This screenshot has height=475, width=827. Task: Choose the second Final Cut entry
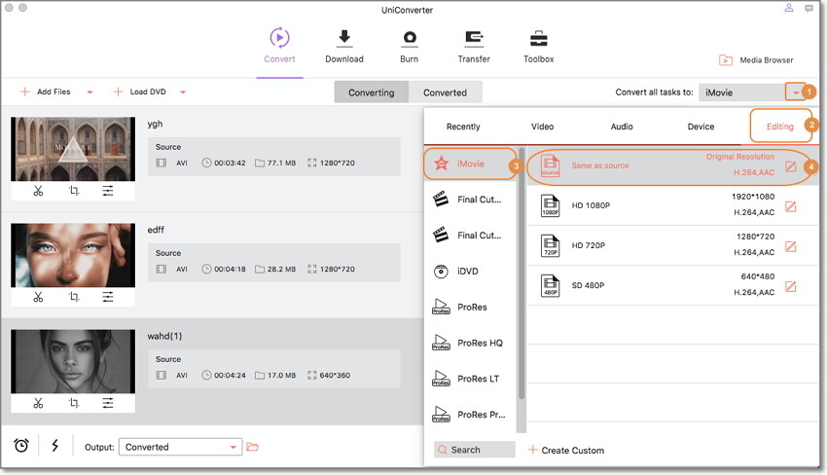click(x=470, y=236)
